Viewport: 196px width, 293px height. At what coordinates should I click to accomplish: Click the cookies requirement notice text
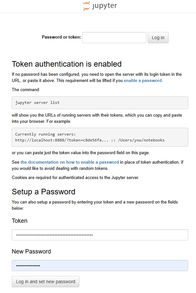coord(75,177)
